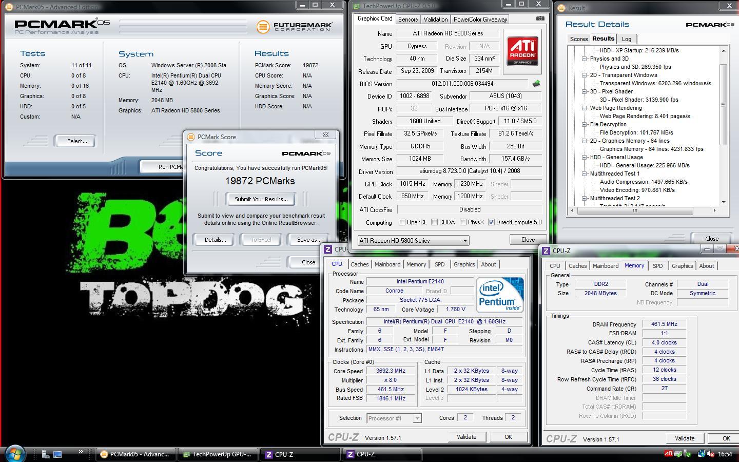
Task: Click Validate in CPU-Z memory window
Action: (684, 438)
